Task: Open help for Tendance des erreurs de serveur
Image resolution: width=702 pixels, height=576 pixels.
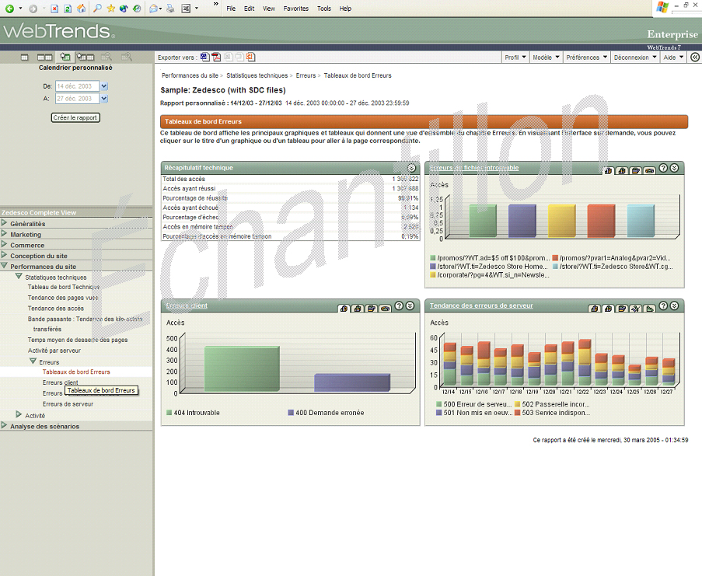Action: (663, 308)
